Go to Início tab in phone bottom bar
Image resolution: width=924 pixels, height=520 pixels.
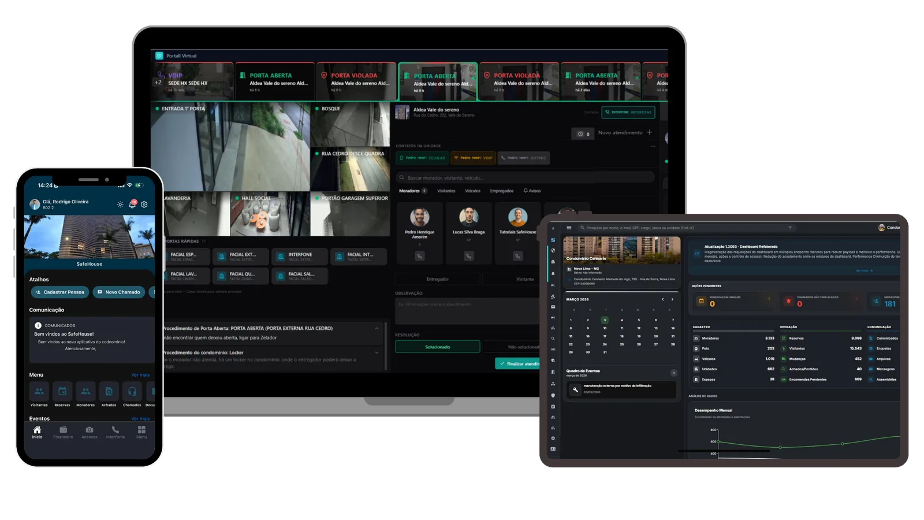pyautogui.click(x=37, y=432)
